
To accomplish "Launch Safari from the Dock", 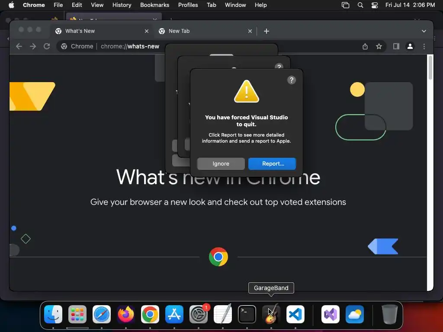I will 102,314.
